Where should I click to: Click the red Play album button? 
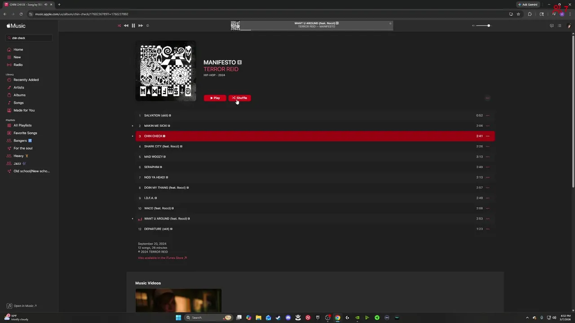215,98
